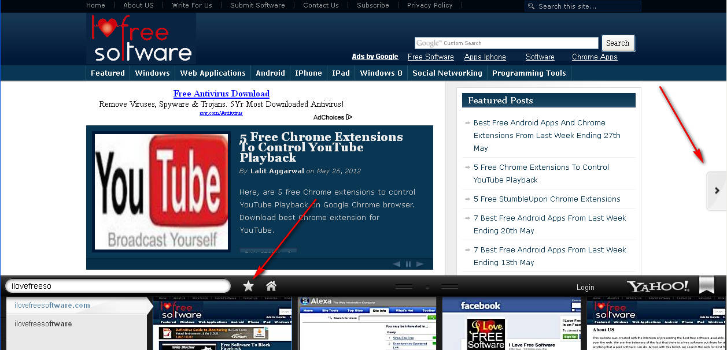The height and width of the screenshot is (350, 727).
Task: Select the Windows category tab
Action: click(152, 73)
